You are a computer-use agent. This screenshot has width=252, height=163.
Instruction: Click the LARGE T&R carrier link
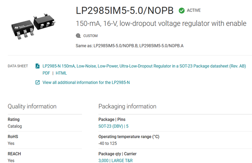pyautogui.click(x=122, y=161)
